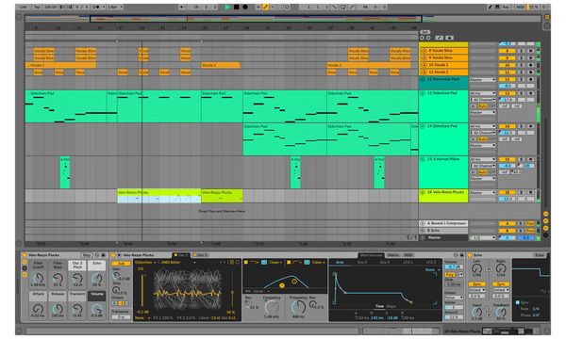Image resolution: width=566 pixels, height=339 pixels.
Task: Toggle the Loop switch in the control bar
Action: click(343, 7)
